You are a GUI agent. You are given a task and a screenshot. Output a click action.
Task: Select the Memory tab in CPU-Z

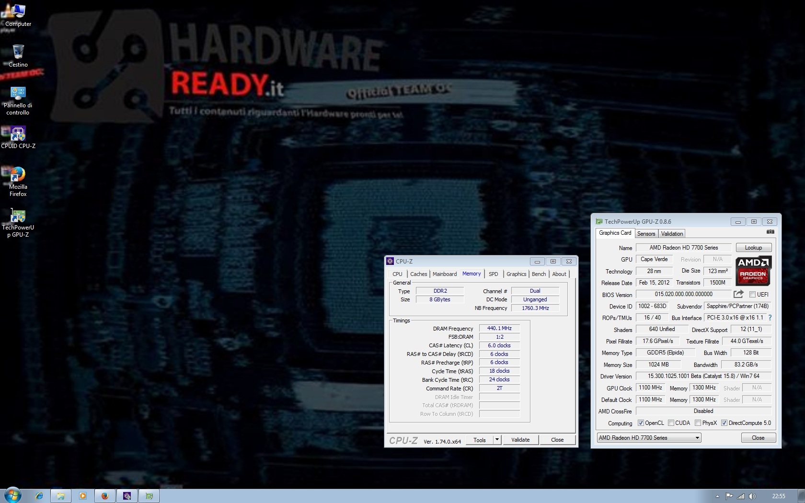[471, 274]
